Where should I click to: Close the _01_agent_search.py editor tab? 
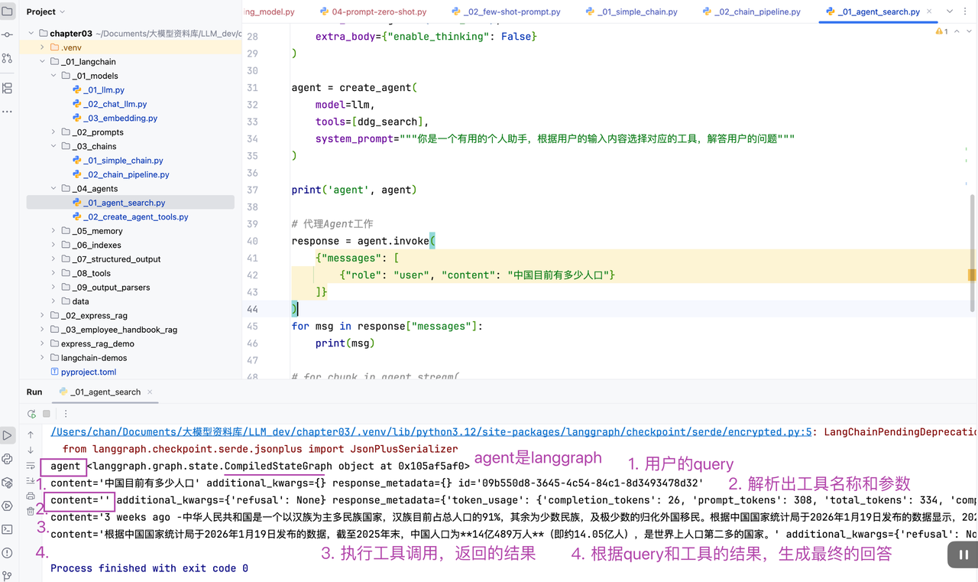(929, 11)
